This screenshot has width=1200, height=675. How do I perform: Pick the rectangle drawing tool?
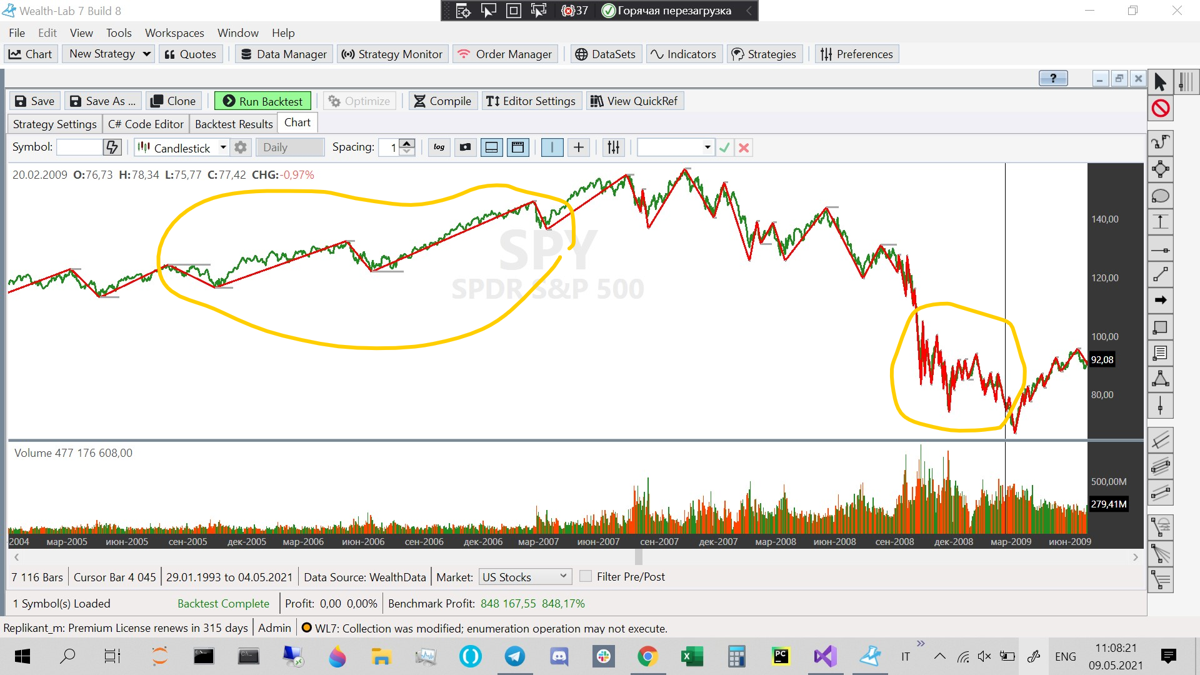coord(1160,327)
